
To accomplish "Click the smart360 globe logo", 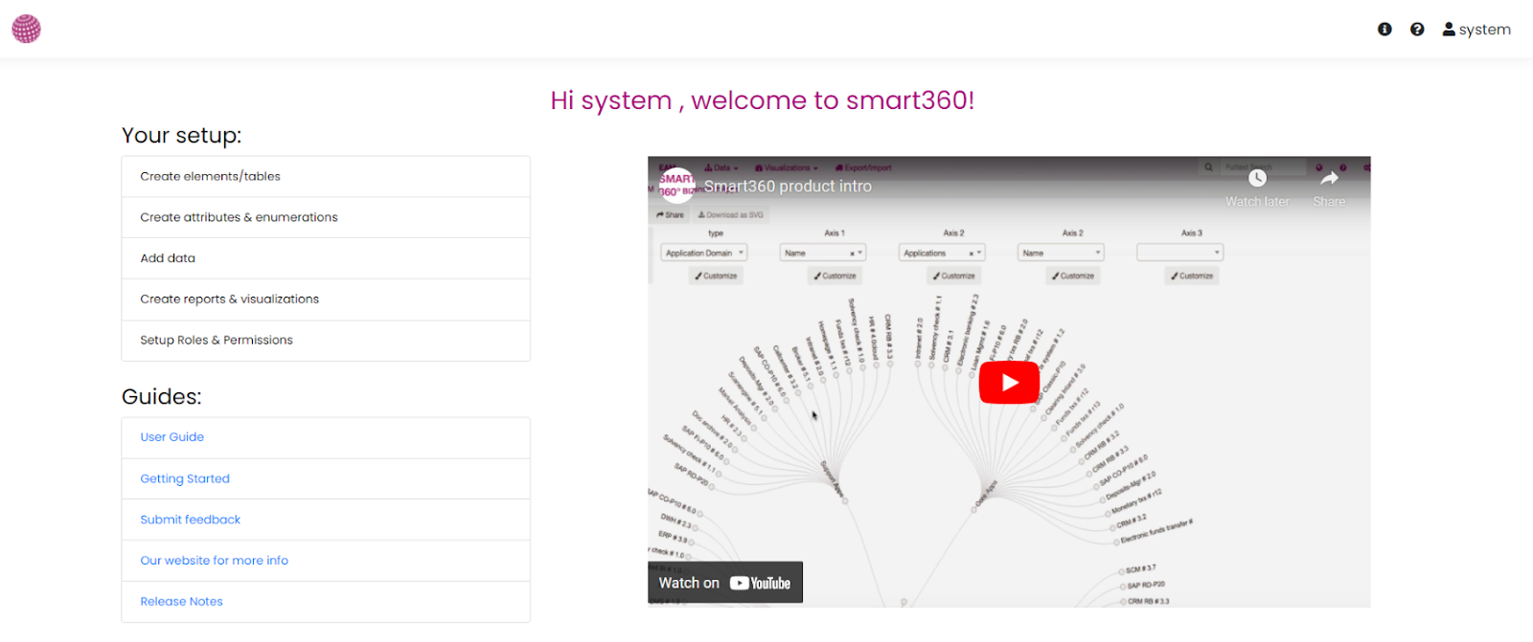I will (x=26, y=29).
